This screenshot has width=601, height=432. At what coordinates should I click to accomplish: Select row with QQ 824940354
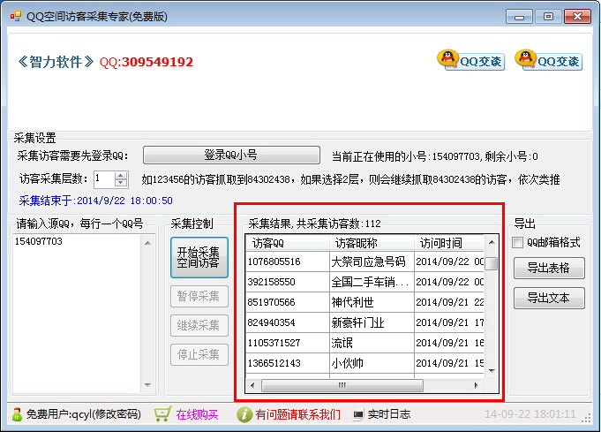tap(364, 322)
